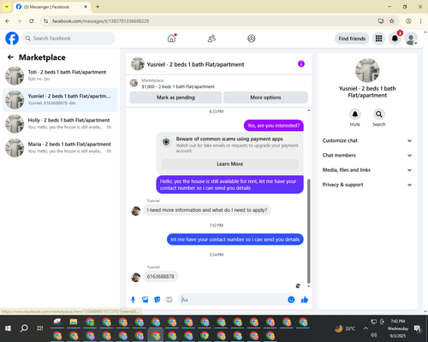Open File Explorer from the taskbar

pos(74,322)
